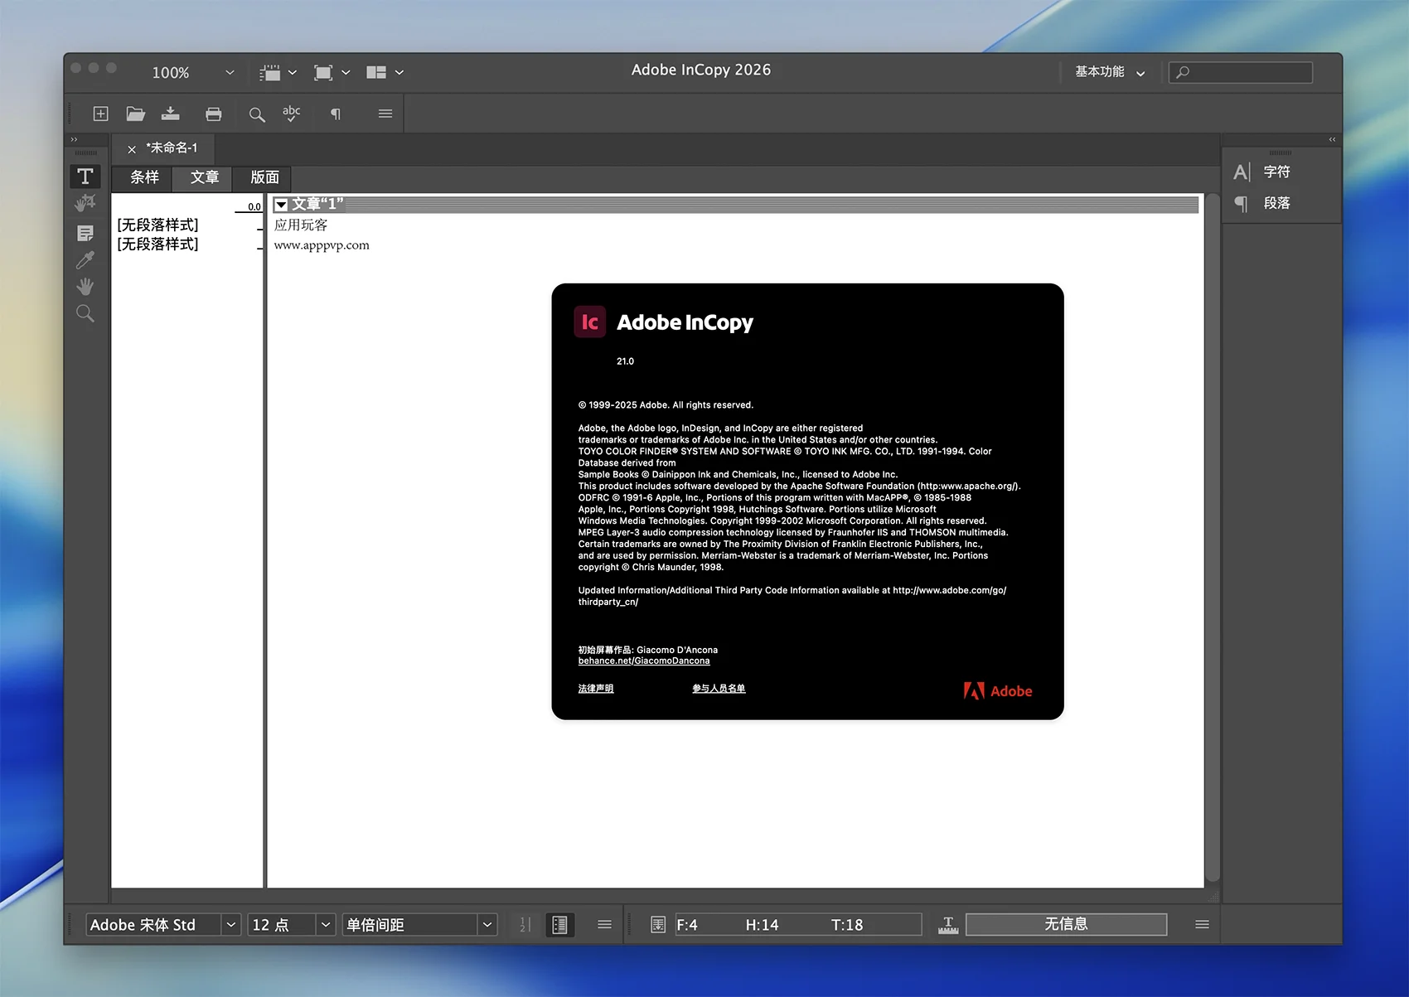Toggle show hidden characters pilcrow
This screenshot has width=1409, height=997.
click(x=336, y=114)
